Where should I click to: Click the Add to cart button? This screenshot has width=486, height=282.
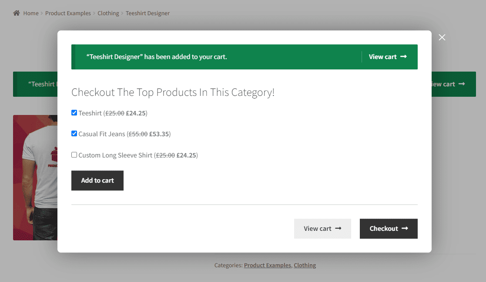(97, 180)
